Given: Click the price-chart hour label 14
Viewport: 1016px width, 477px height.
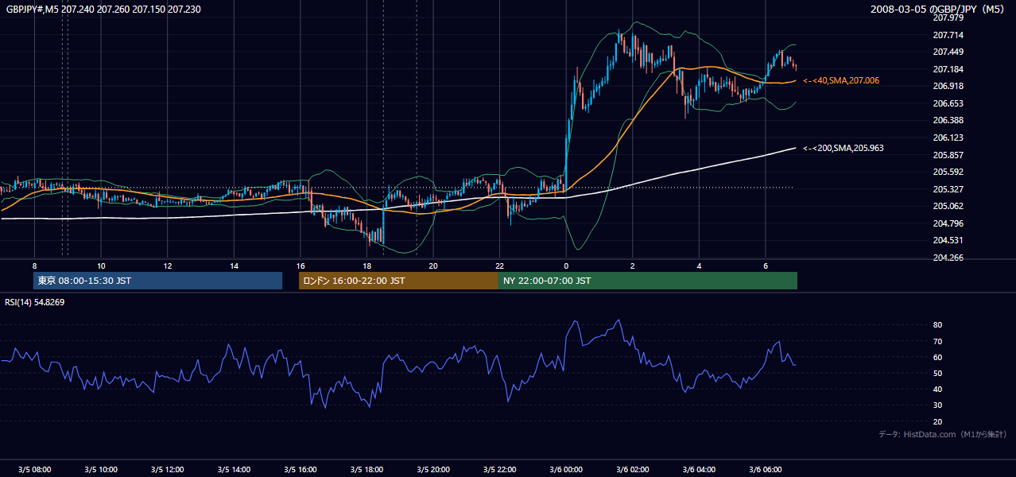Looking at the screenshot, I should point(234,266).
